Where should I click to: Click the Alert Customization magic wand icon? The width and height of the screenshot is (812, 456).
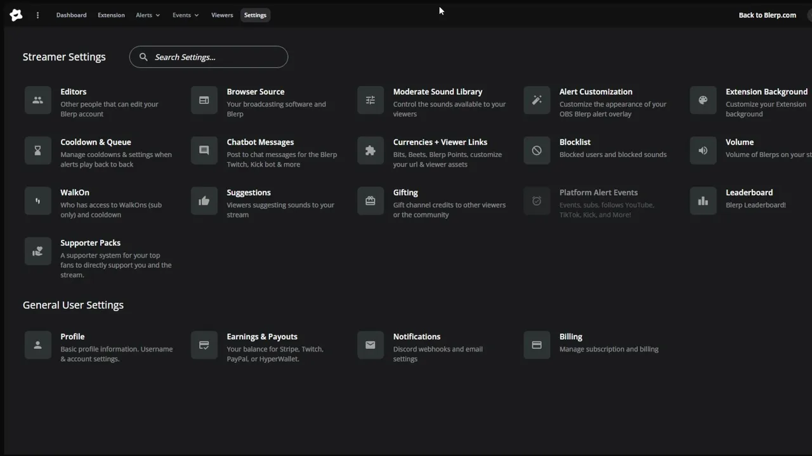coord(537,100)
